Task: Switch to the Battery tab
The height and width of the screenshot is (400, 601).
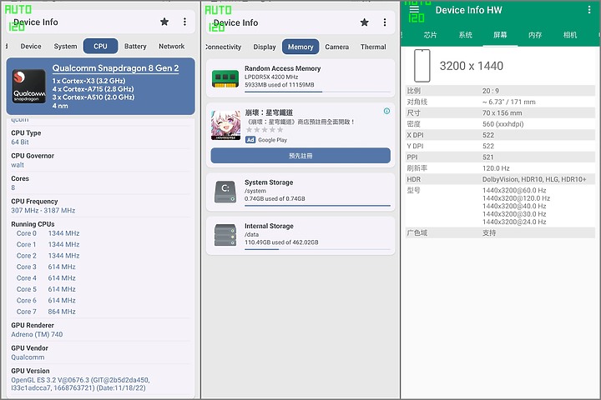Action: [x=135, y=47]
